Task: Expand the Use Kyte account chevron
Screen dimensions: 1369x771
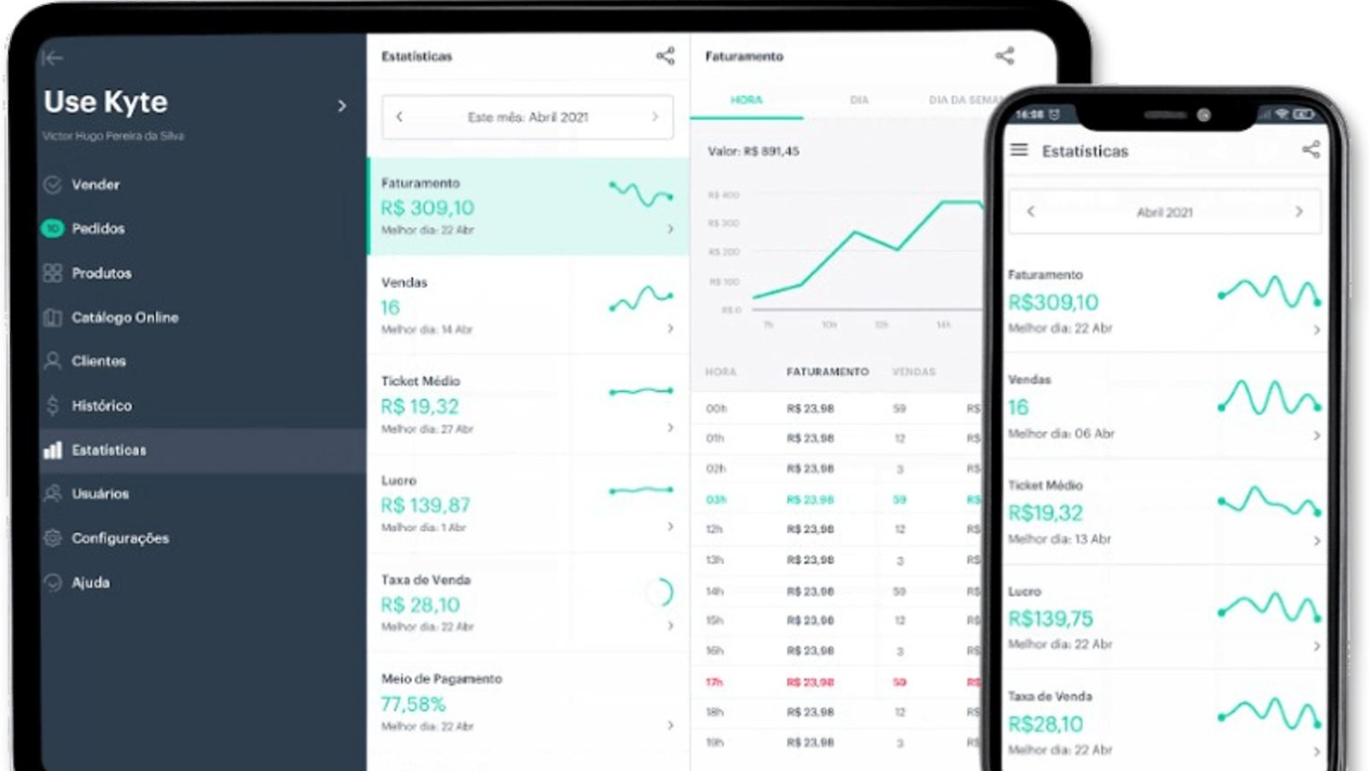Action: click(341, 106)
